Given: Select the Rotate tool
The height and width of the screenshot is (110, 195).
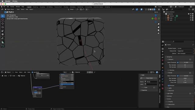Looking at the screenshot, I should (x=3, y=27).
